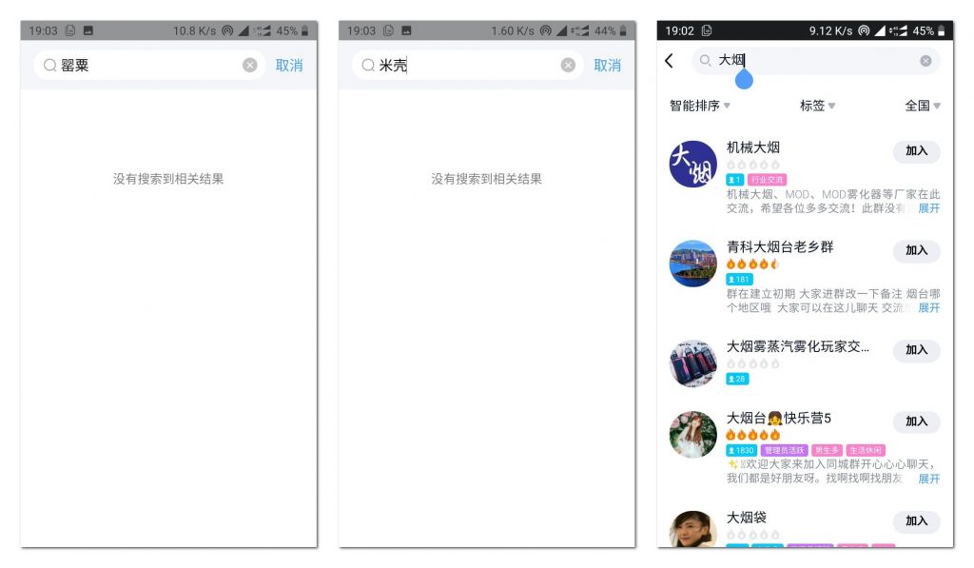Focus the search field containing 大烟
The image size is (974, 568).
815,61
